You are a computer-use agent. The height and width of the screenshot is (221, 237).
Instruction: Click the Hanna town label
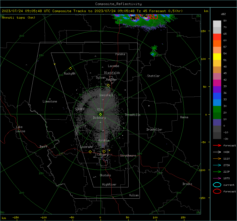(x=184, y=117)
